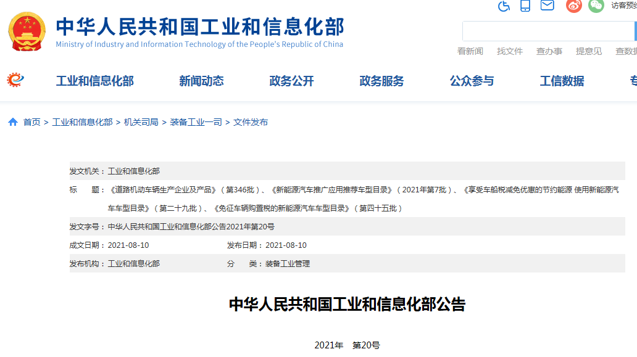
Task: Open the 政务公开 navigation menu
Action: [x=292, y=81]
